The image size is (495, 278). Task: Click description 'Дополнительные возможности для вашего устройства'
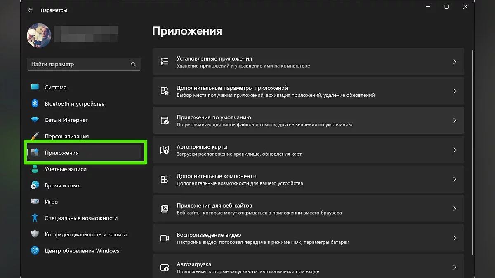[x=240, y=183]
